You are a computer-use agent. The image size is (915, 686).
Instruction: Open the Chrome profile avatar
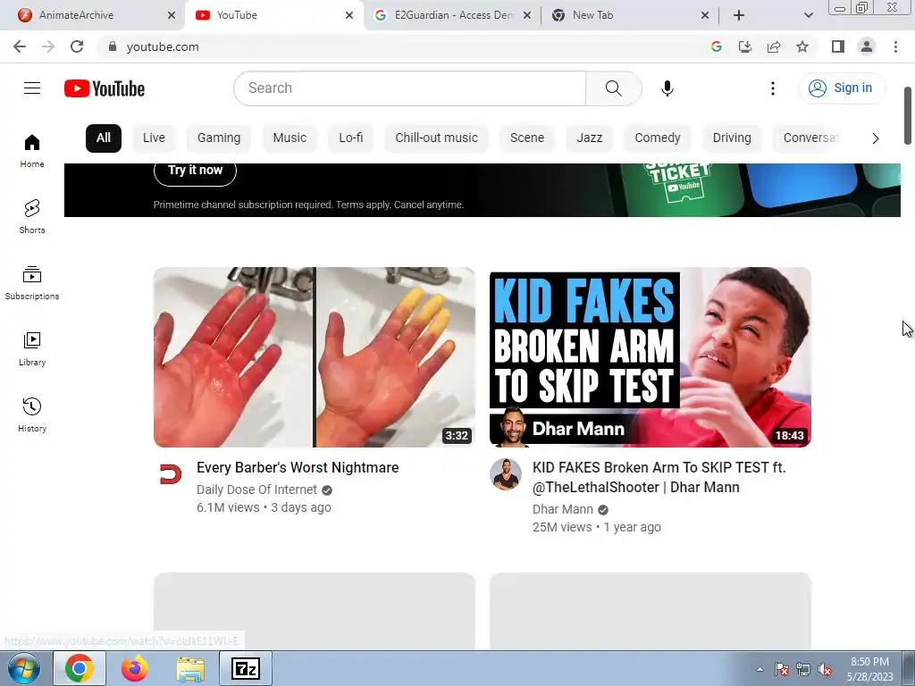click(867, 46)
